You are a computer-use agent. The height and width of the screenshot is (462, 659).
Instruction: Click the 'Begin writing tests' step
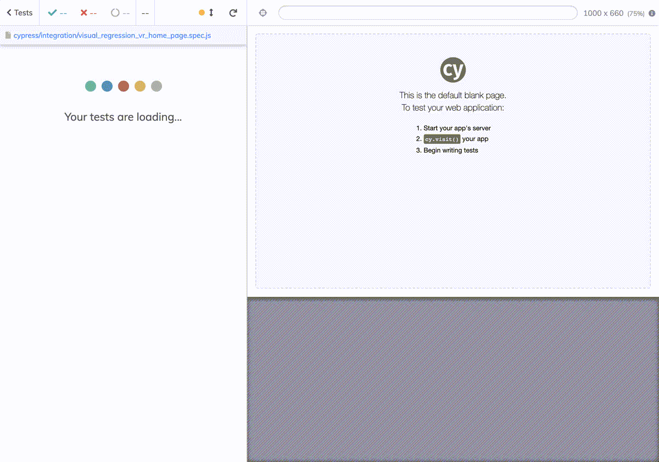point(451,150)
